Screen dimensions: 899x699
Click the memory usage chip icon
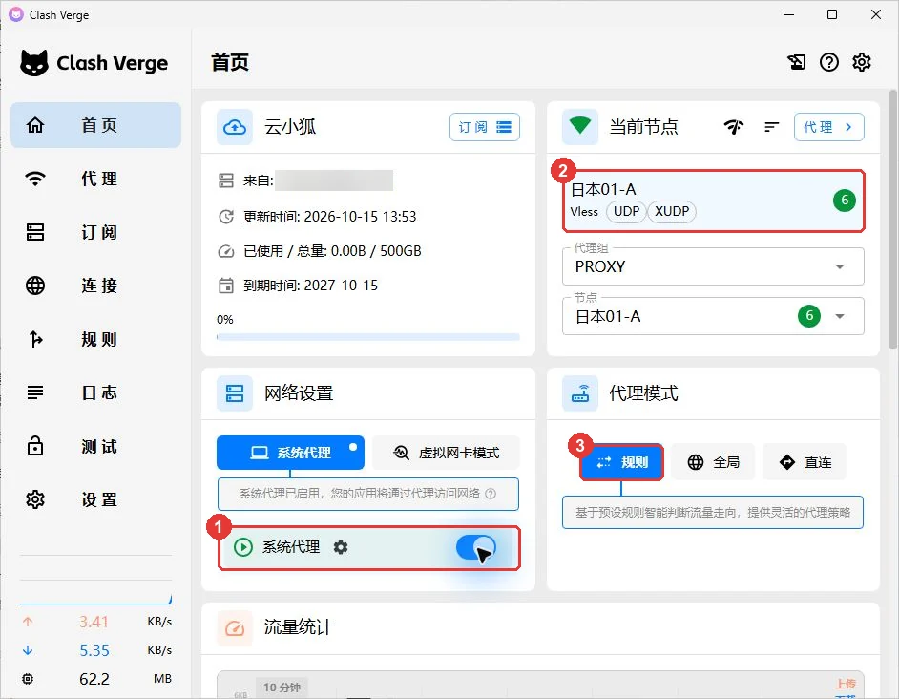[28, 679]
